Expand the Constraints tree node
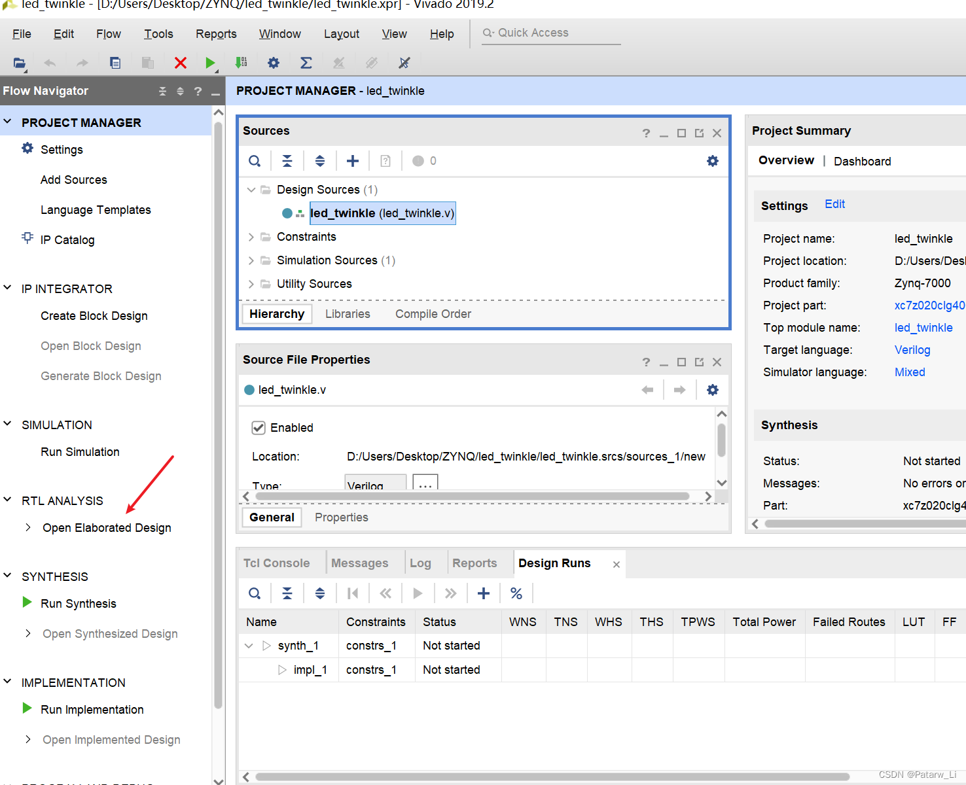The image size is (966, 785). pyautogui.click(x=251, y=237)
